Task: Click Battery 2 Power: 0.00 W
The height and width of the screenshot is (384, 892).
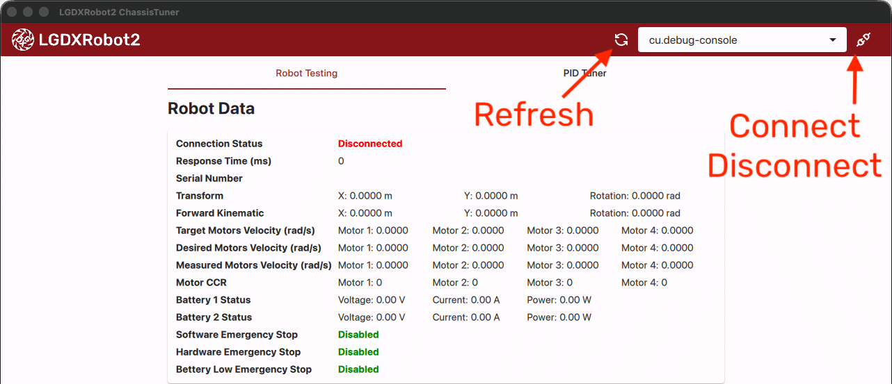Action: (559, 317)
